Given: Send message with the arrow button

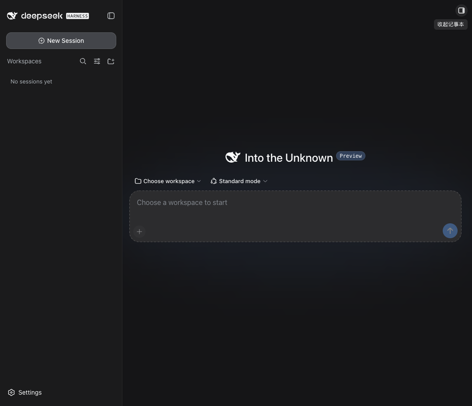Looking at the screenshot, I should click(x=450, y=231).
